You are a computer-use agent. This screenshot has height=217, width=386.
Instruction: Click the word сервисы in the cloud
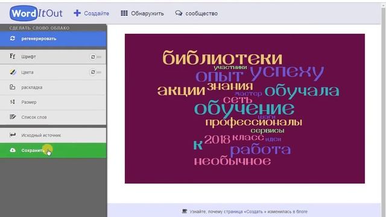click(x=267, y=131)
